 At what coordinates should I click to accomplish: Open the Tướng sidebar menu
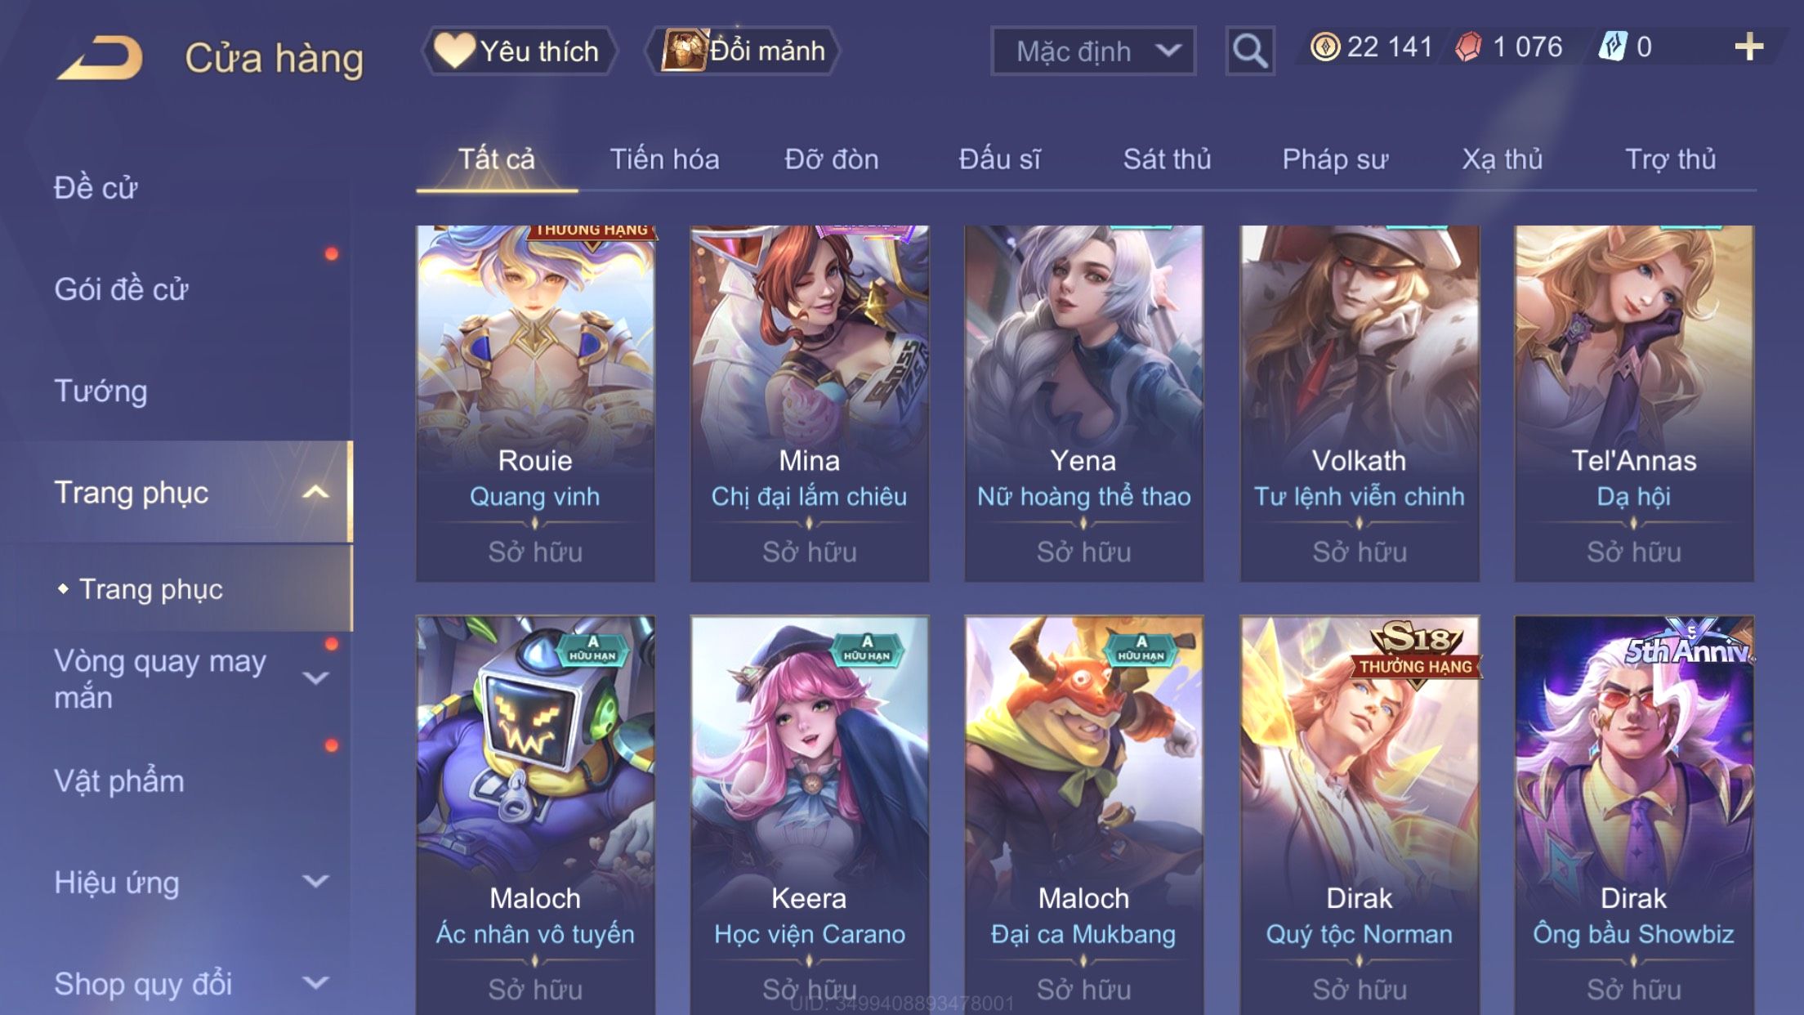(x=100, y=391)
